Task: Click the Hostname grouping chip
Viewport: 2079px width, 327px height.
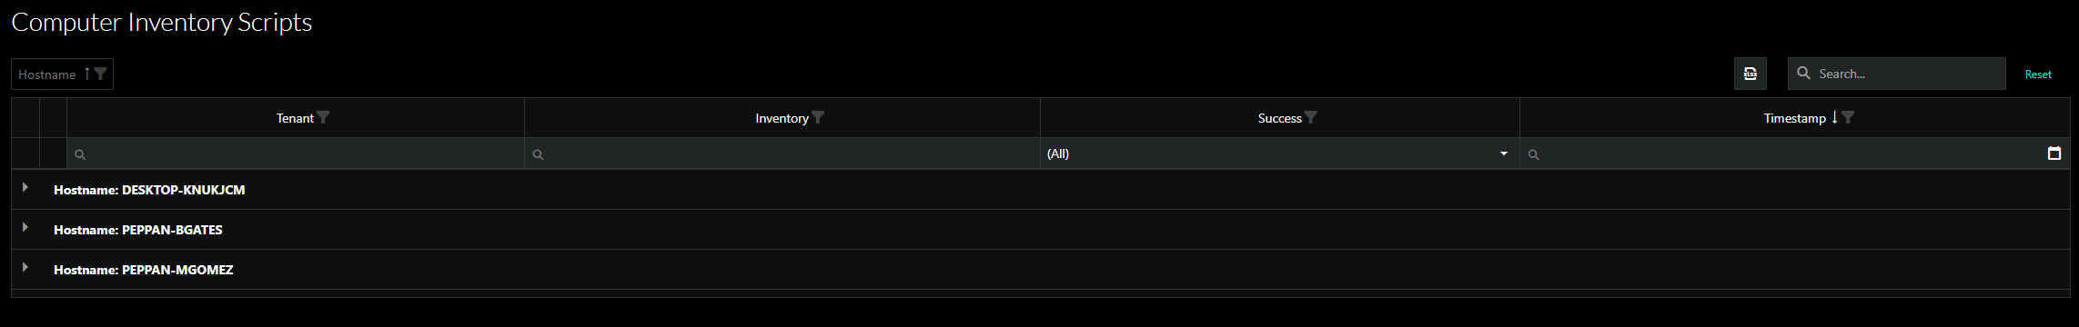Action: (x=62, y=74)
